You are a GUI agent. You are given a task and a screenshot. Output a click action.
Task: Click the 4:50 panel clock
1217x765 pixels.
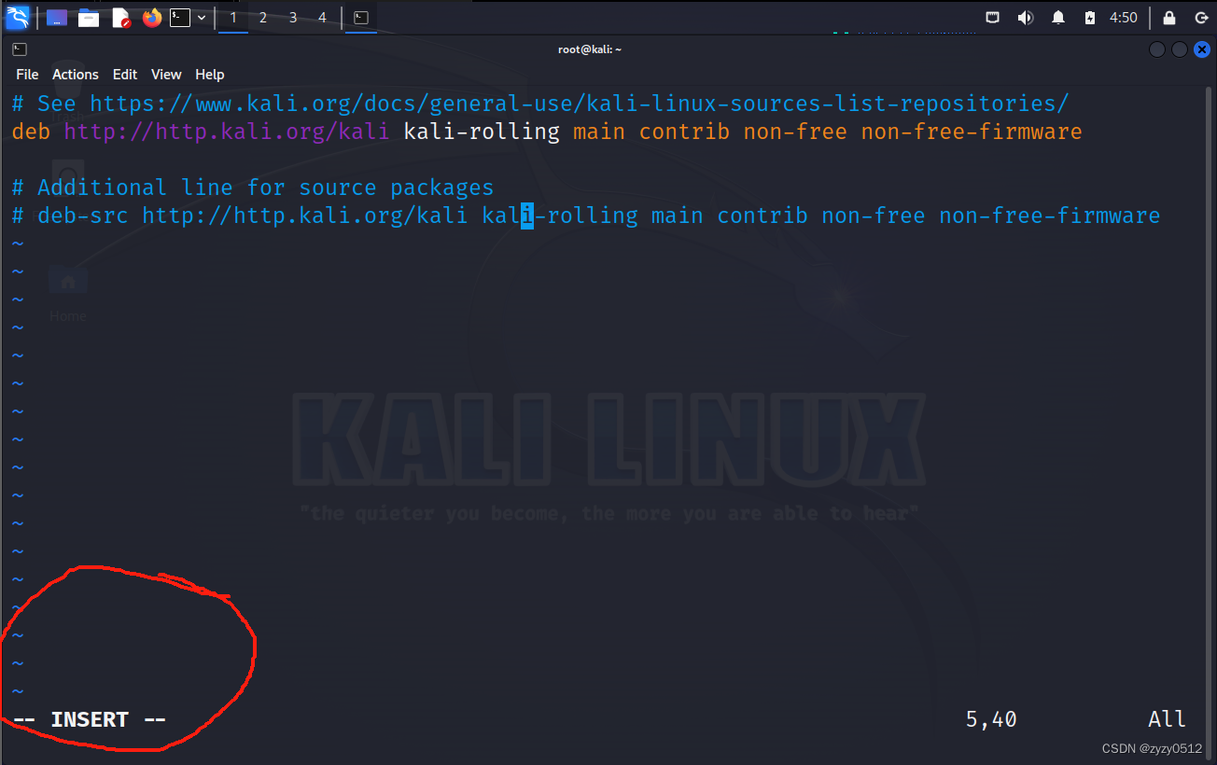click(1124, 18)
